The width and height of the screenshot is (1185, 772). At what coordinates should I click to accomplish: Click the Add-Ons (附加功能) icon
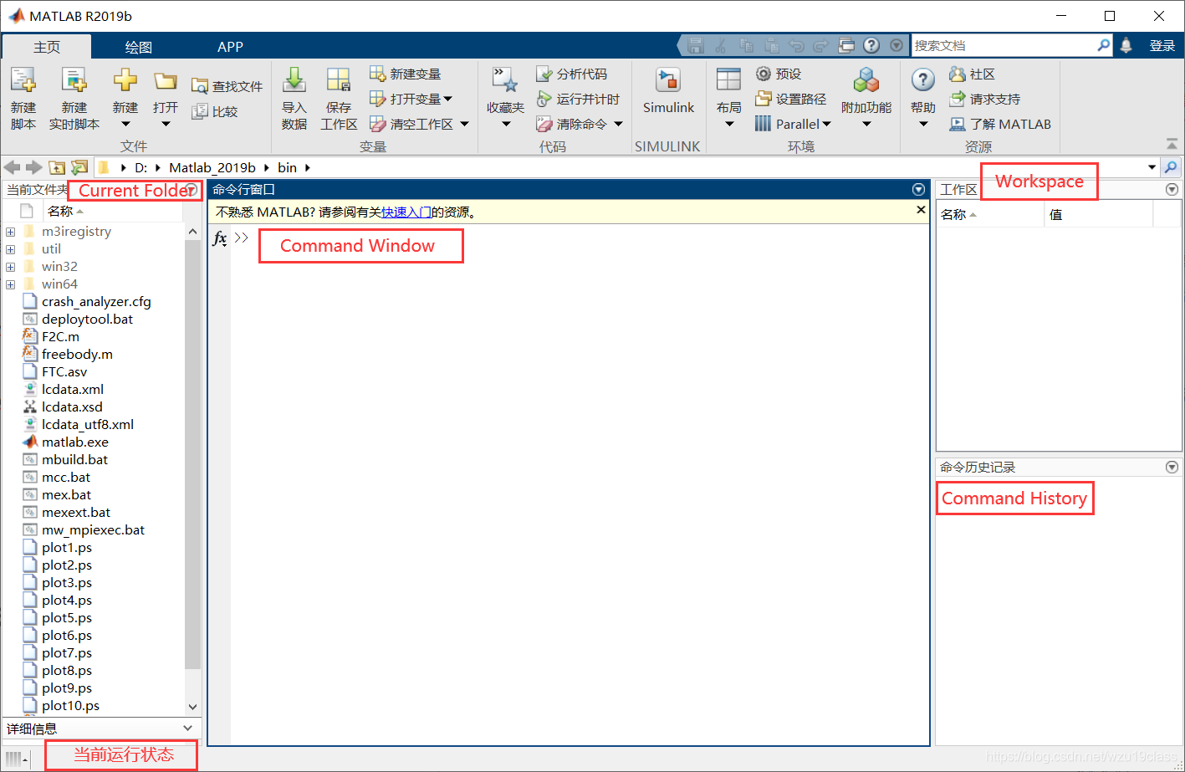click(x=866, y=80)
